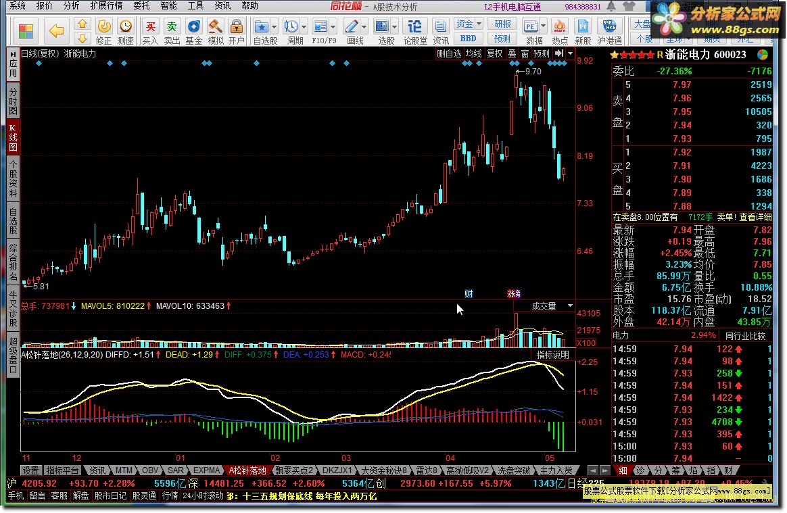Switch to the EXPMA indicator tab
This screenshot has width=787, height=513.
click(x=206, y=471)
